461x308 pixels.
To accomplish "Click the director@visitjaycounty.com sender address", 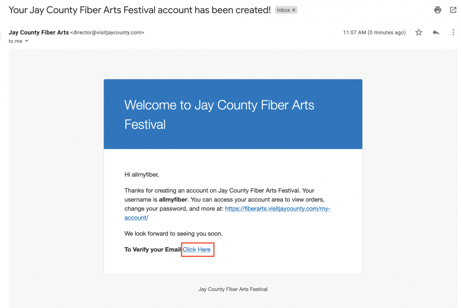I will tap(107, 32).
